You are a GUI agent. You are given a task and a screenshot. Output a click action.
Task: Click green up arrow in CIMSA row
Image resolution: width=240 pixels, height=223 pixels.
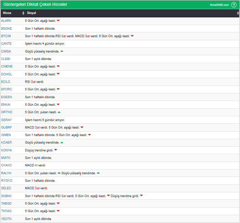pyautogui.click(x=62, y=51)
